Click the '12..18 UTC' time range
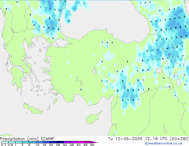 tap(156, 139)
